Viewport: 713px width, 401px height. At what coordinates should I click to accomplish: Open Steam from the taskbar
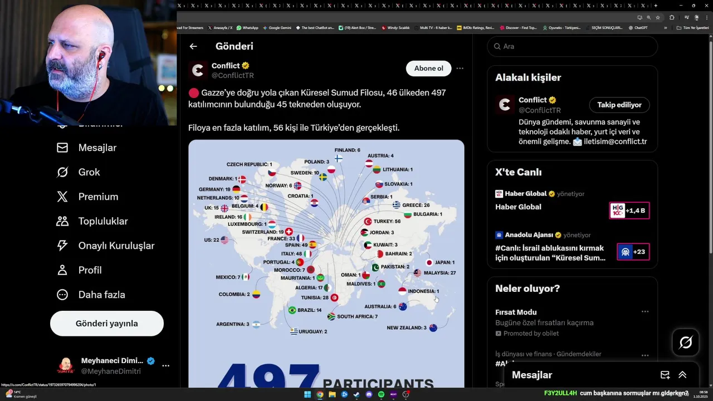356,394
